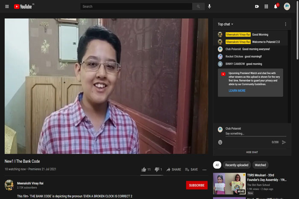Select the All filter chip
This screenshot has width=299, height=199.
tap(217, 165)
